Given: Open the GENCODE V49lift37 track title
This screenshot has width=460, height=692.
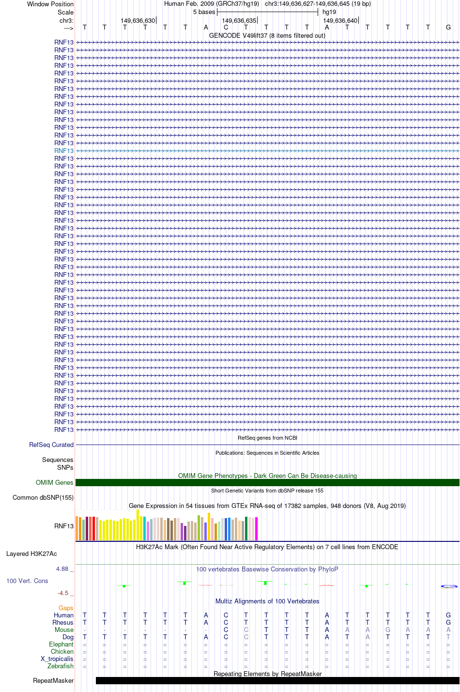Looking at the screenshot, I should (267, 35).
